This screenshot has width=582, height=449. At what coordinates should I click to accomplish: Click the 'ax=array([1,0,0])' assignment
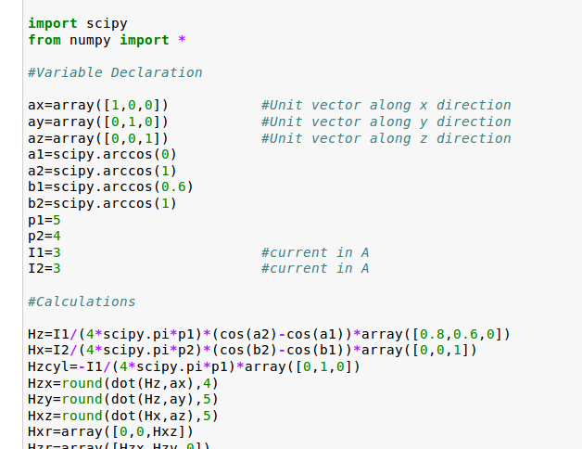point(98,105)
